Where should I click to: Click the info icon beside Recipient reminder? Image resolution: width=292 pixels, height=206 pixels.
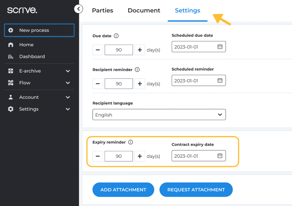click(x=137, y=70)
